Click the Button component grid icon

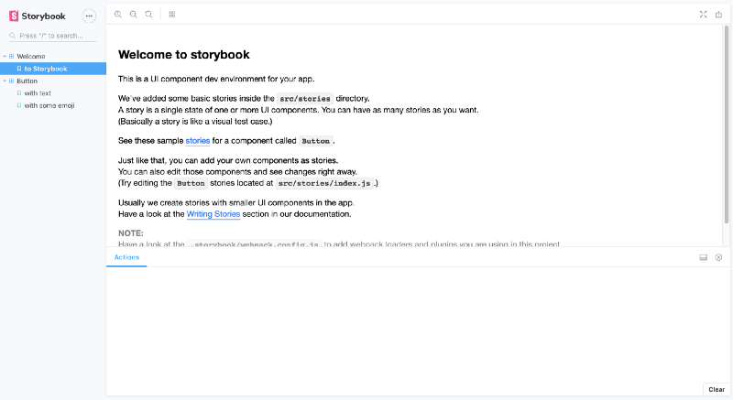point(12,81)
